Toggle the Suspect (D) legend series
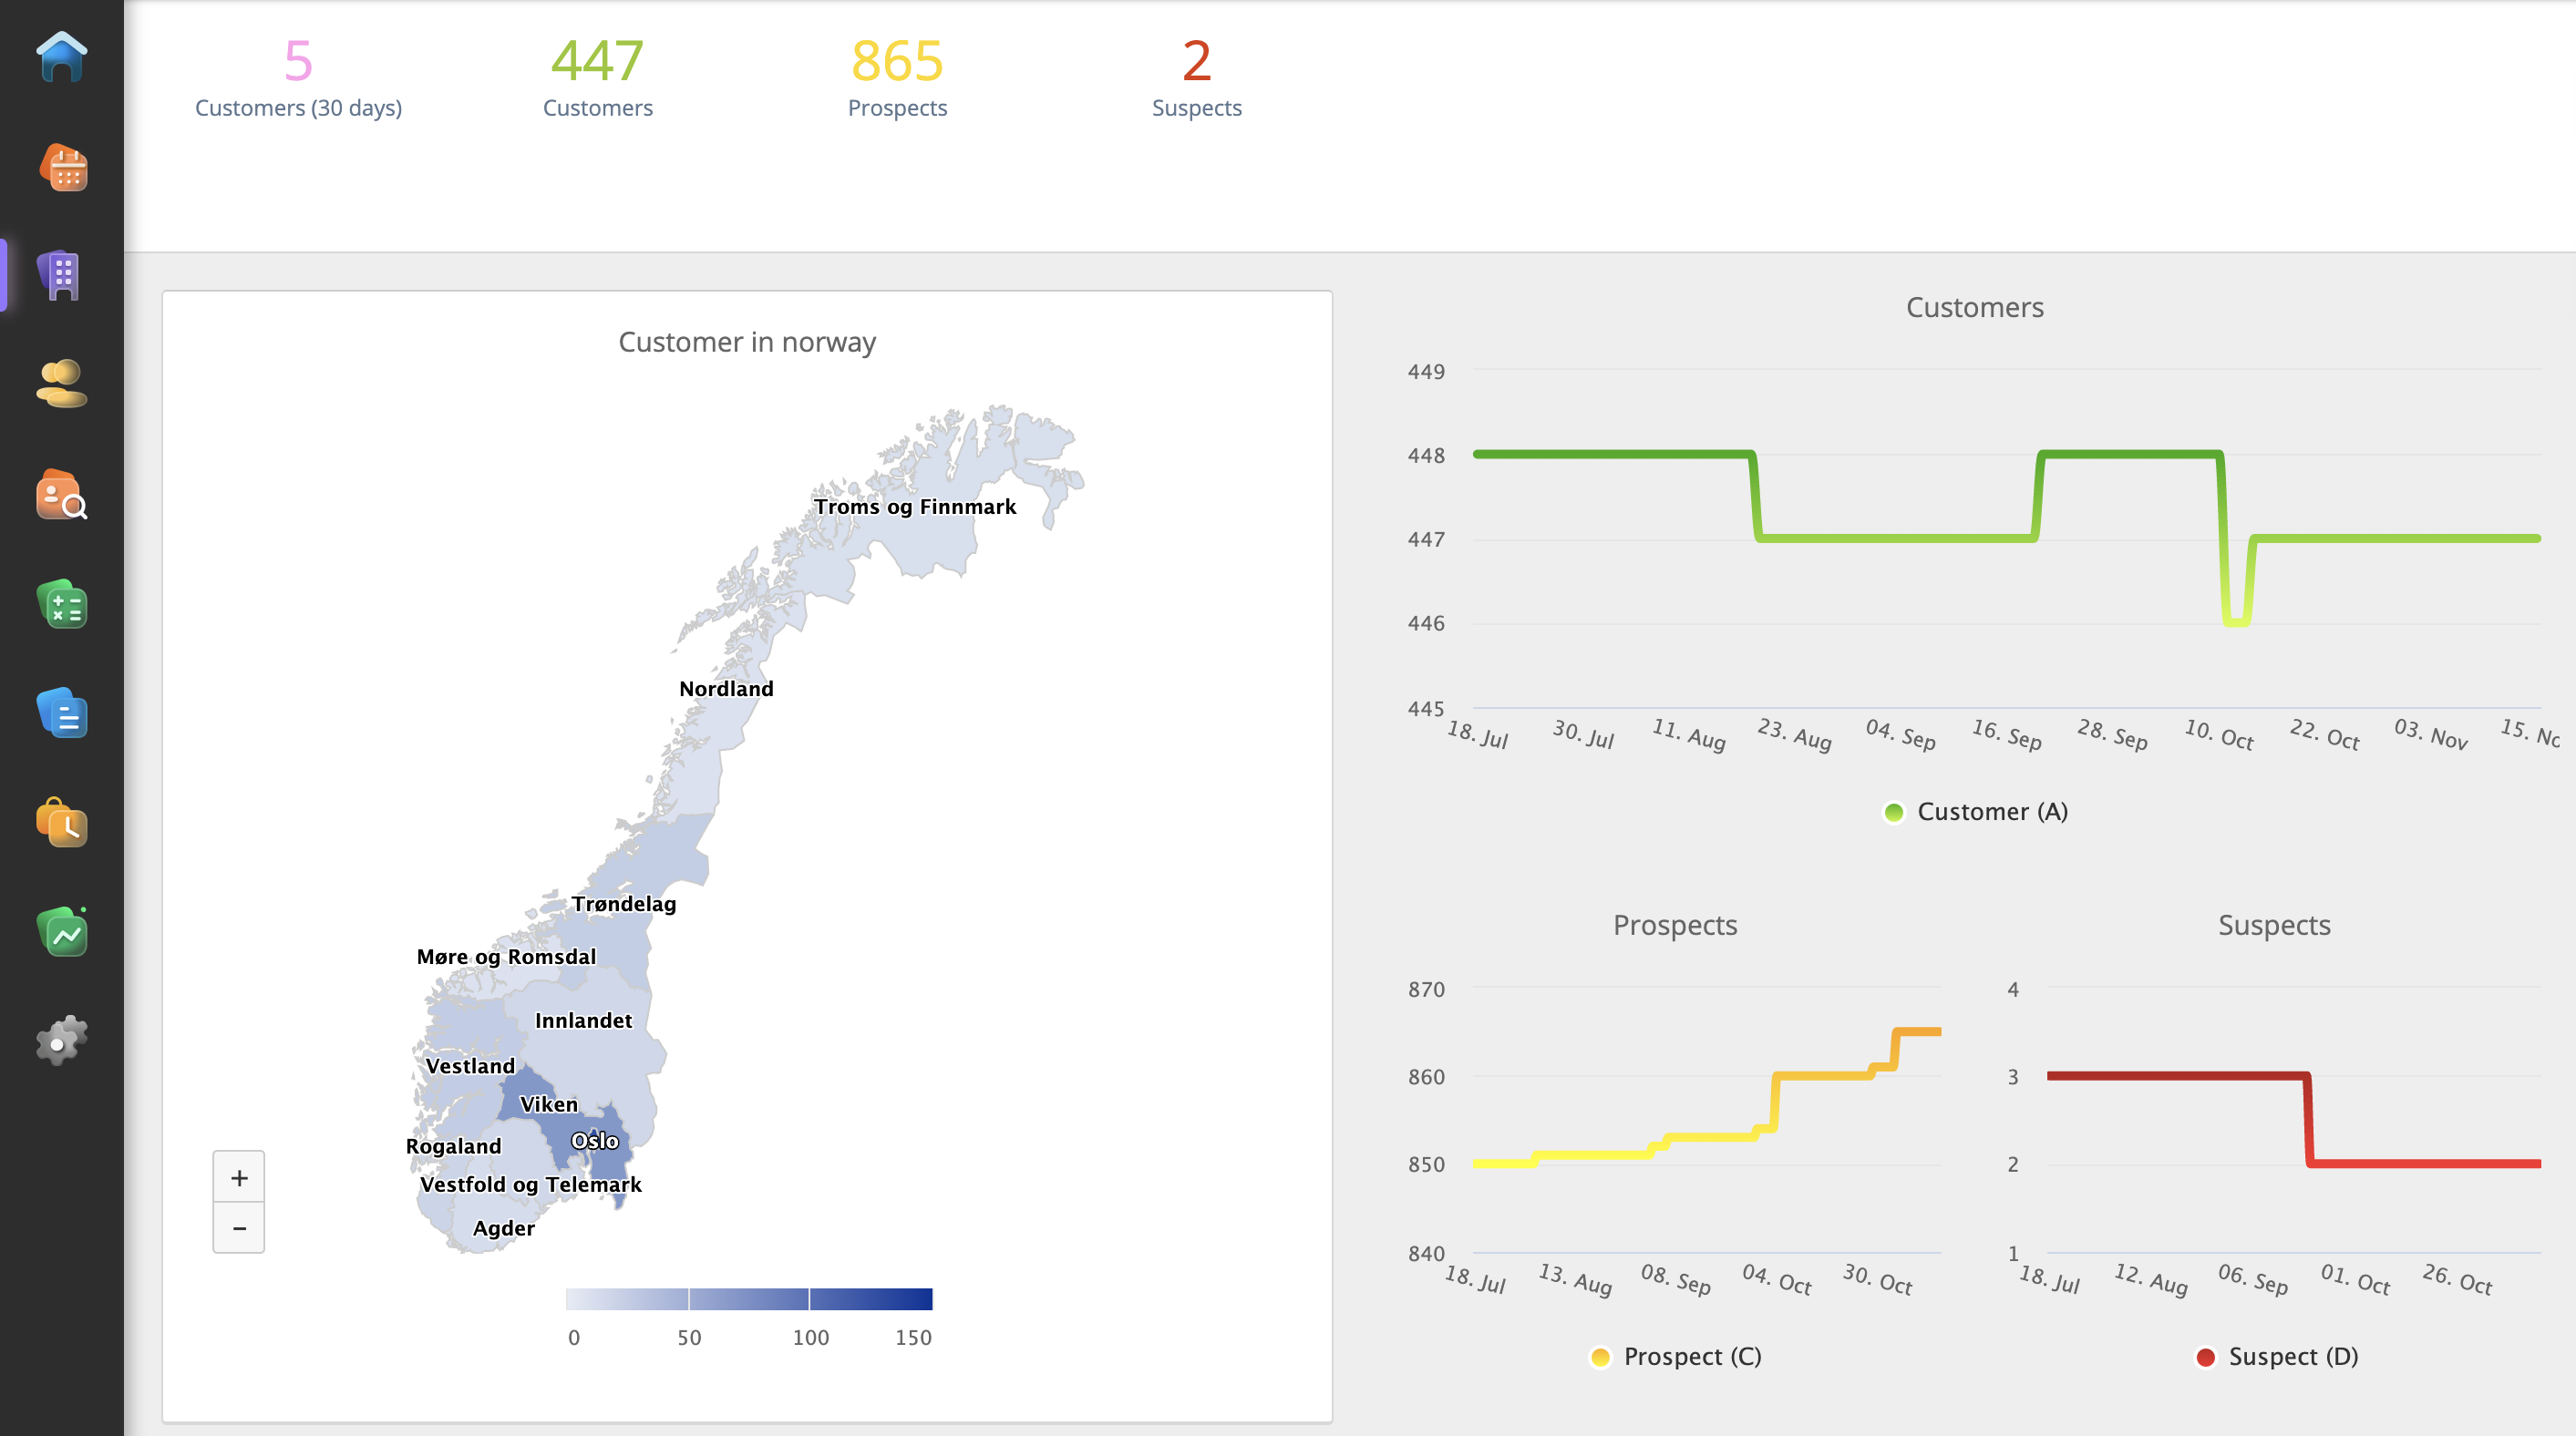 [2277, 1356]
